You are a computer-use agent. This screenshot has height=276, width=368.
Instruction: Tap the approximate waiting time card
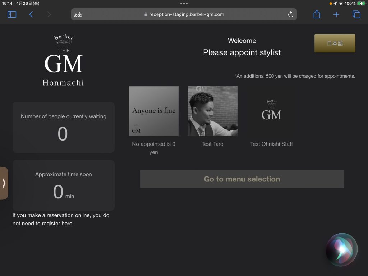coord(64,185)
